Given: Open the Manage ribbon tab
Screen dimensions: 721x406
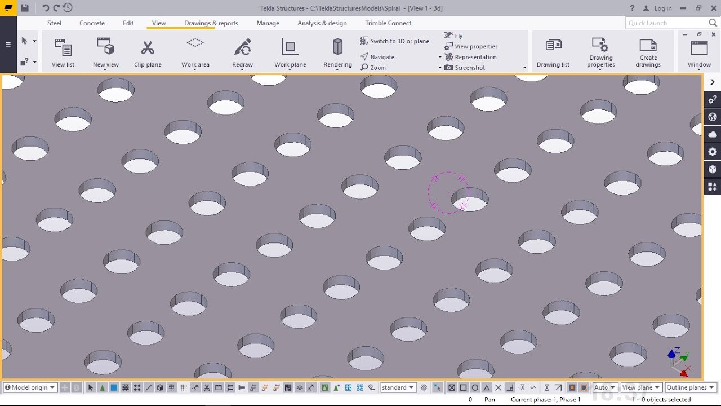Looking at the screenshot, I should [268, 23].
